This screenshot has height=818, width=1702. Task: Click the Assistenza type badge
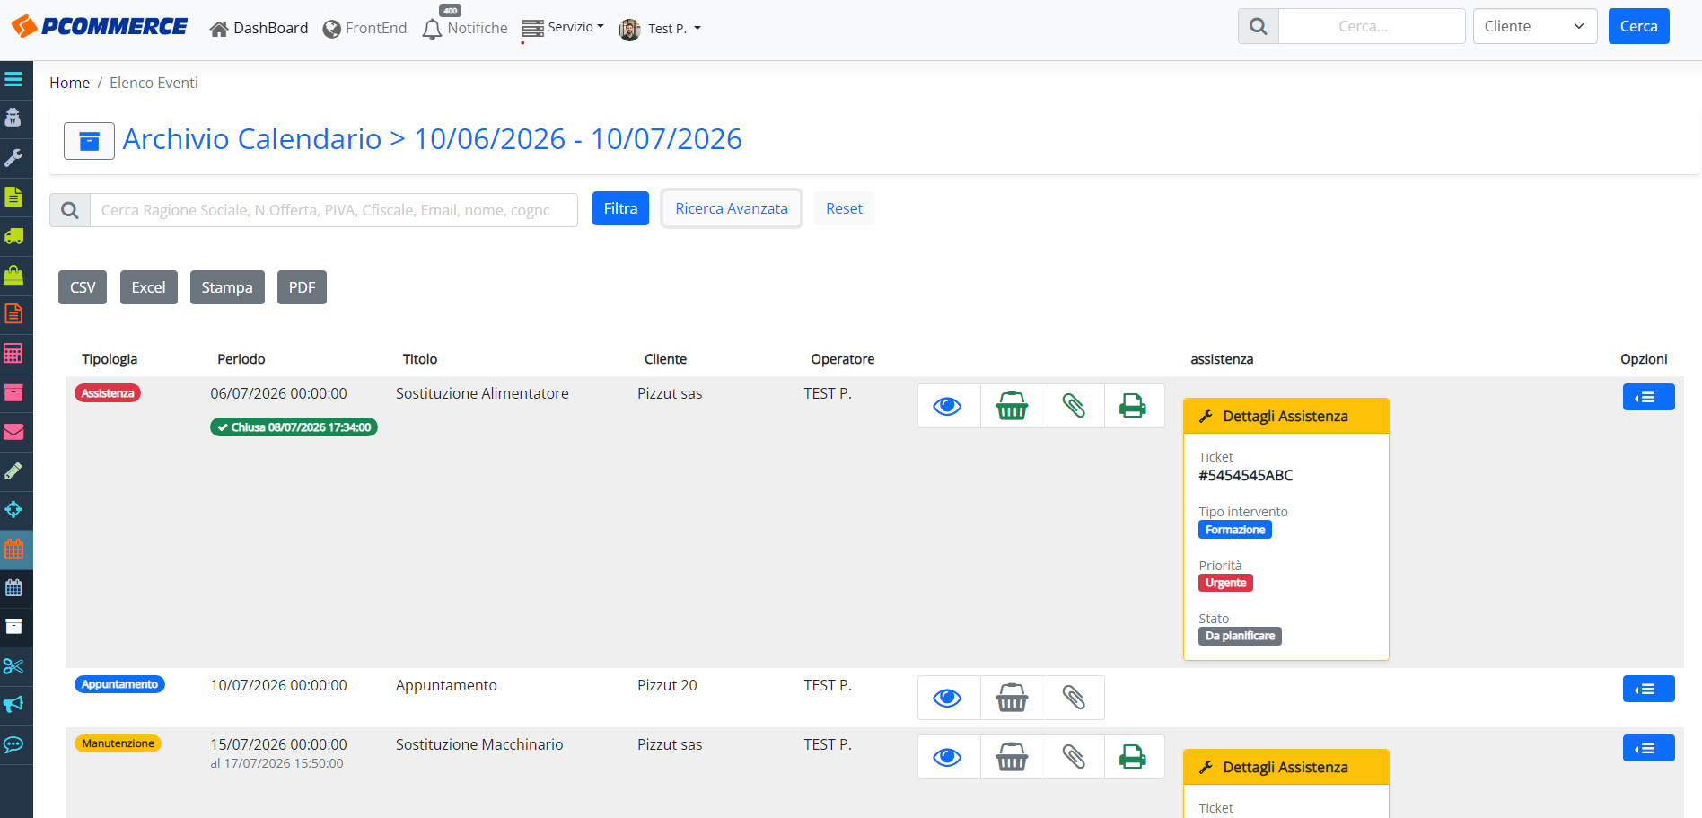(x=108, y=393)
